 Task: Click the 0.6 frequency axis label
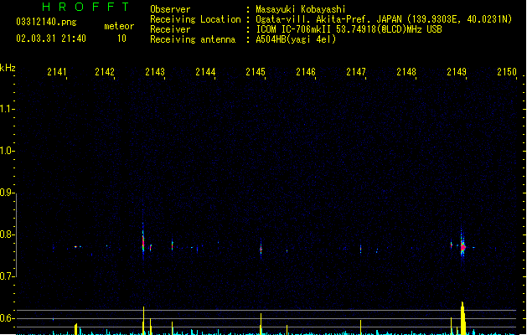coord(7,318)
